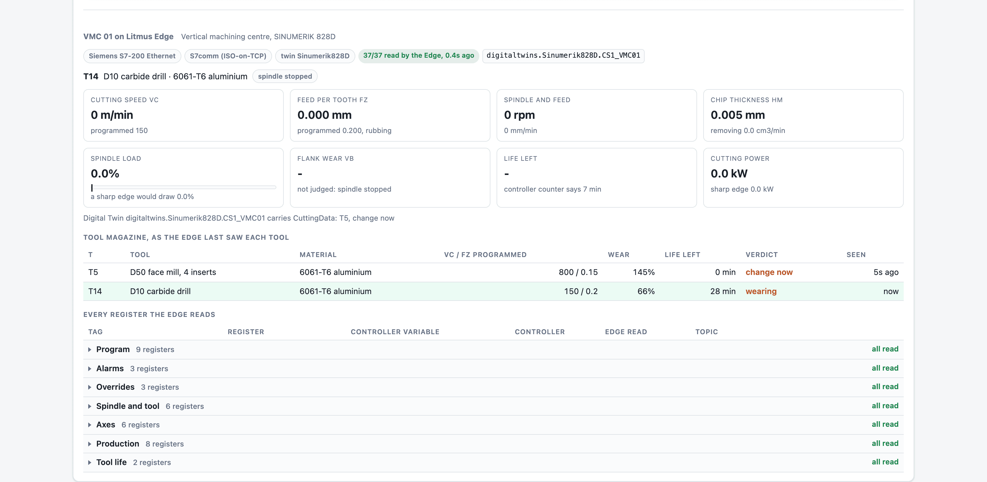Expand the Tool life registers group
The height and width of the screenshot is (482, 987).
click(493, 463)
